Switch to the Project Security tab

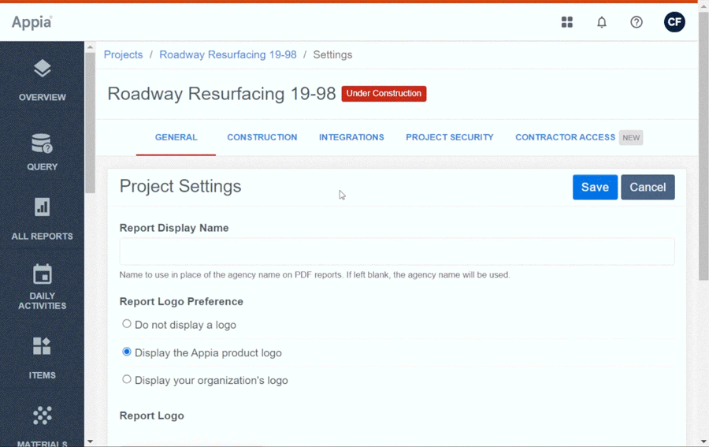point(450,137)
